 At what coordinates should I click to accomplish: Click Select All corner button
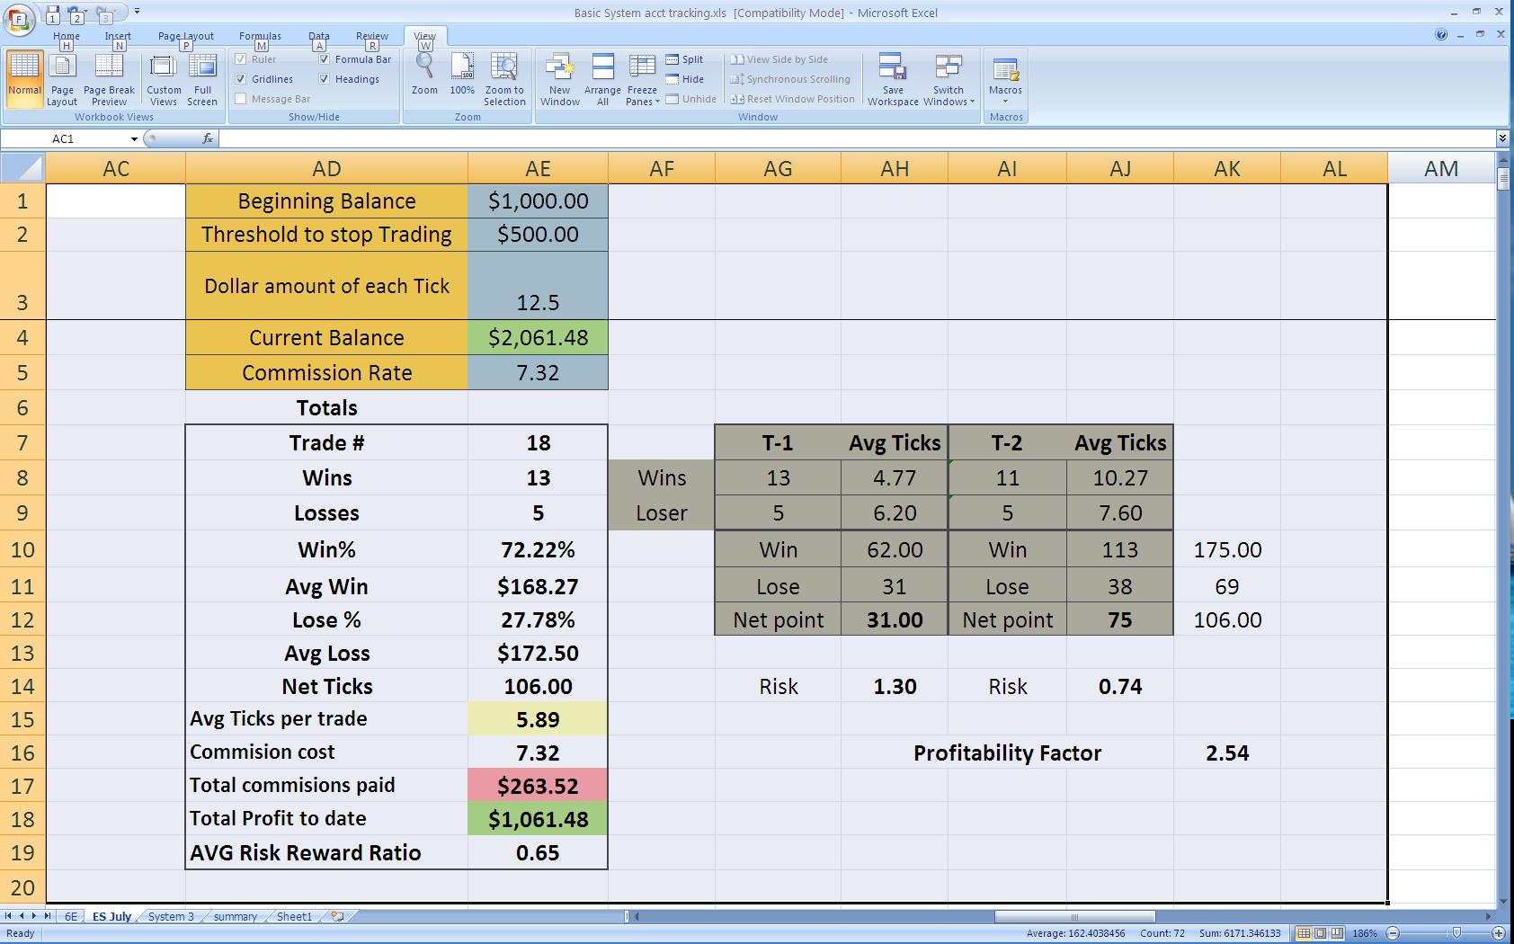point(22,168)
